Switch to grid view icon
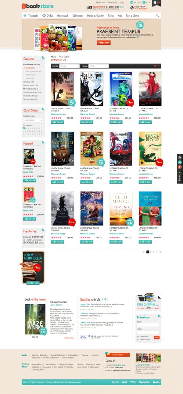 (x=155, y=66)
